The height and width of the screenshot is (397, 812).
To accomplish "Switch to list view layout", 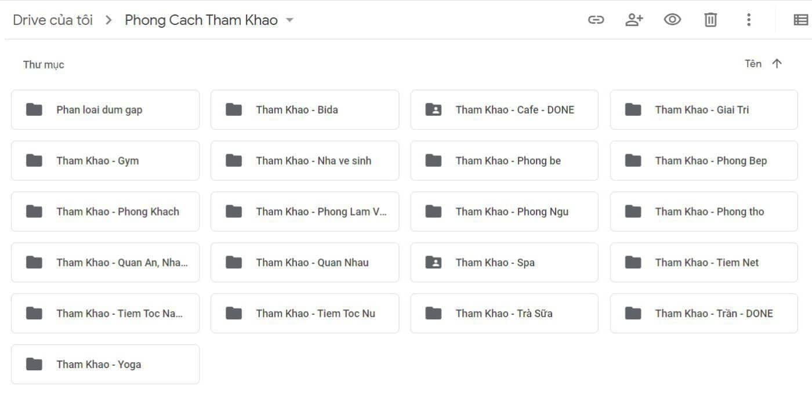I will (x=800, y=20).
